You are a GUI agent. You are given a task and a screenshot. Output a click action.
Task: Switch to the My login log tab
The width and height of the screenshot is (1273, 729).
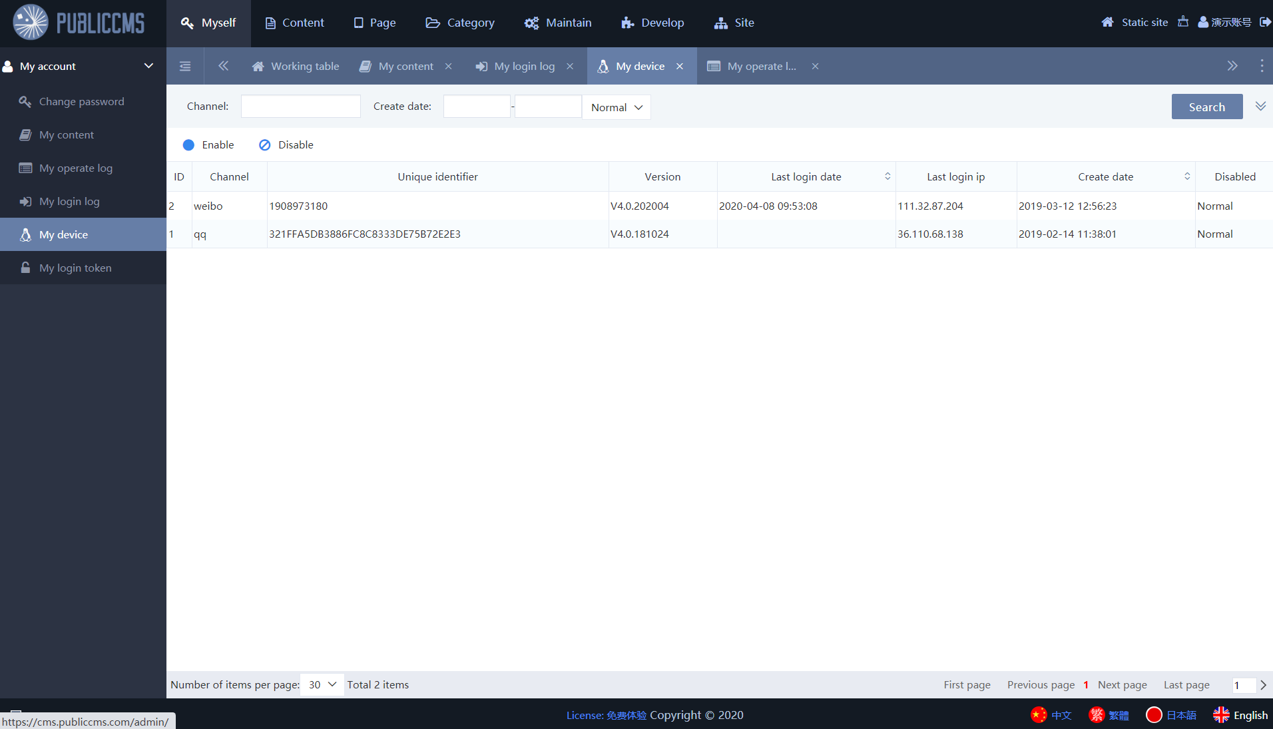click(523, 66)
